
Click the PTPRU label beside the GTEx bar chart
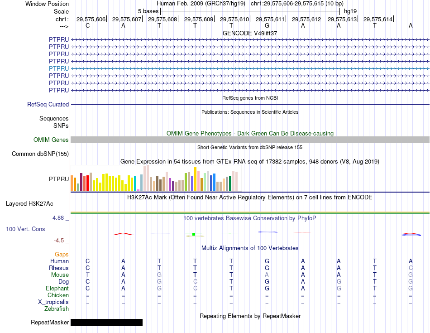pos(59,179)
